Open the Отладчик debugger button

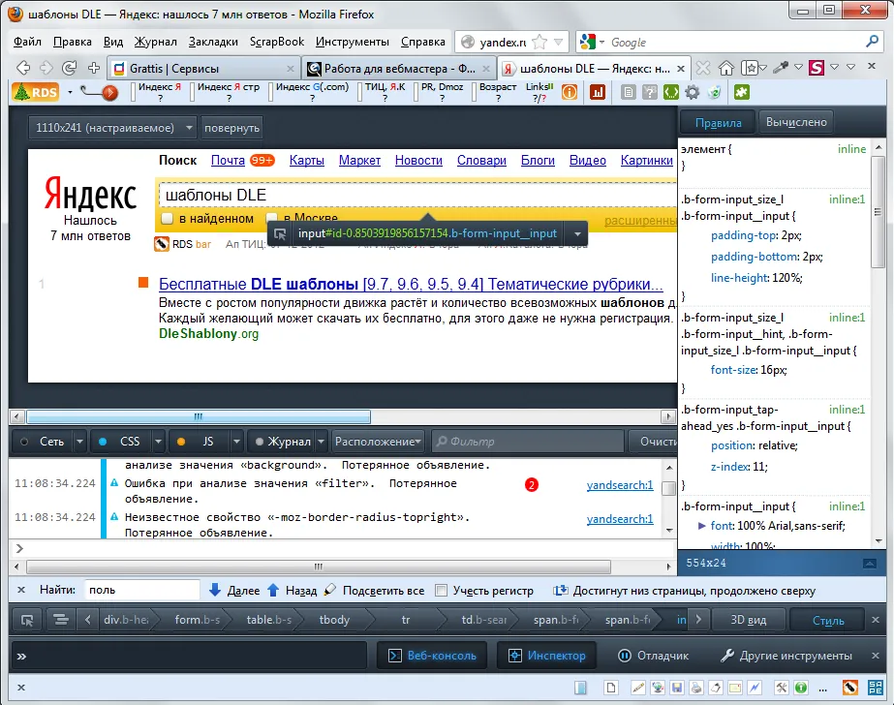[654, 656]
